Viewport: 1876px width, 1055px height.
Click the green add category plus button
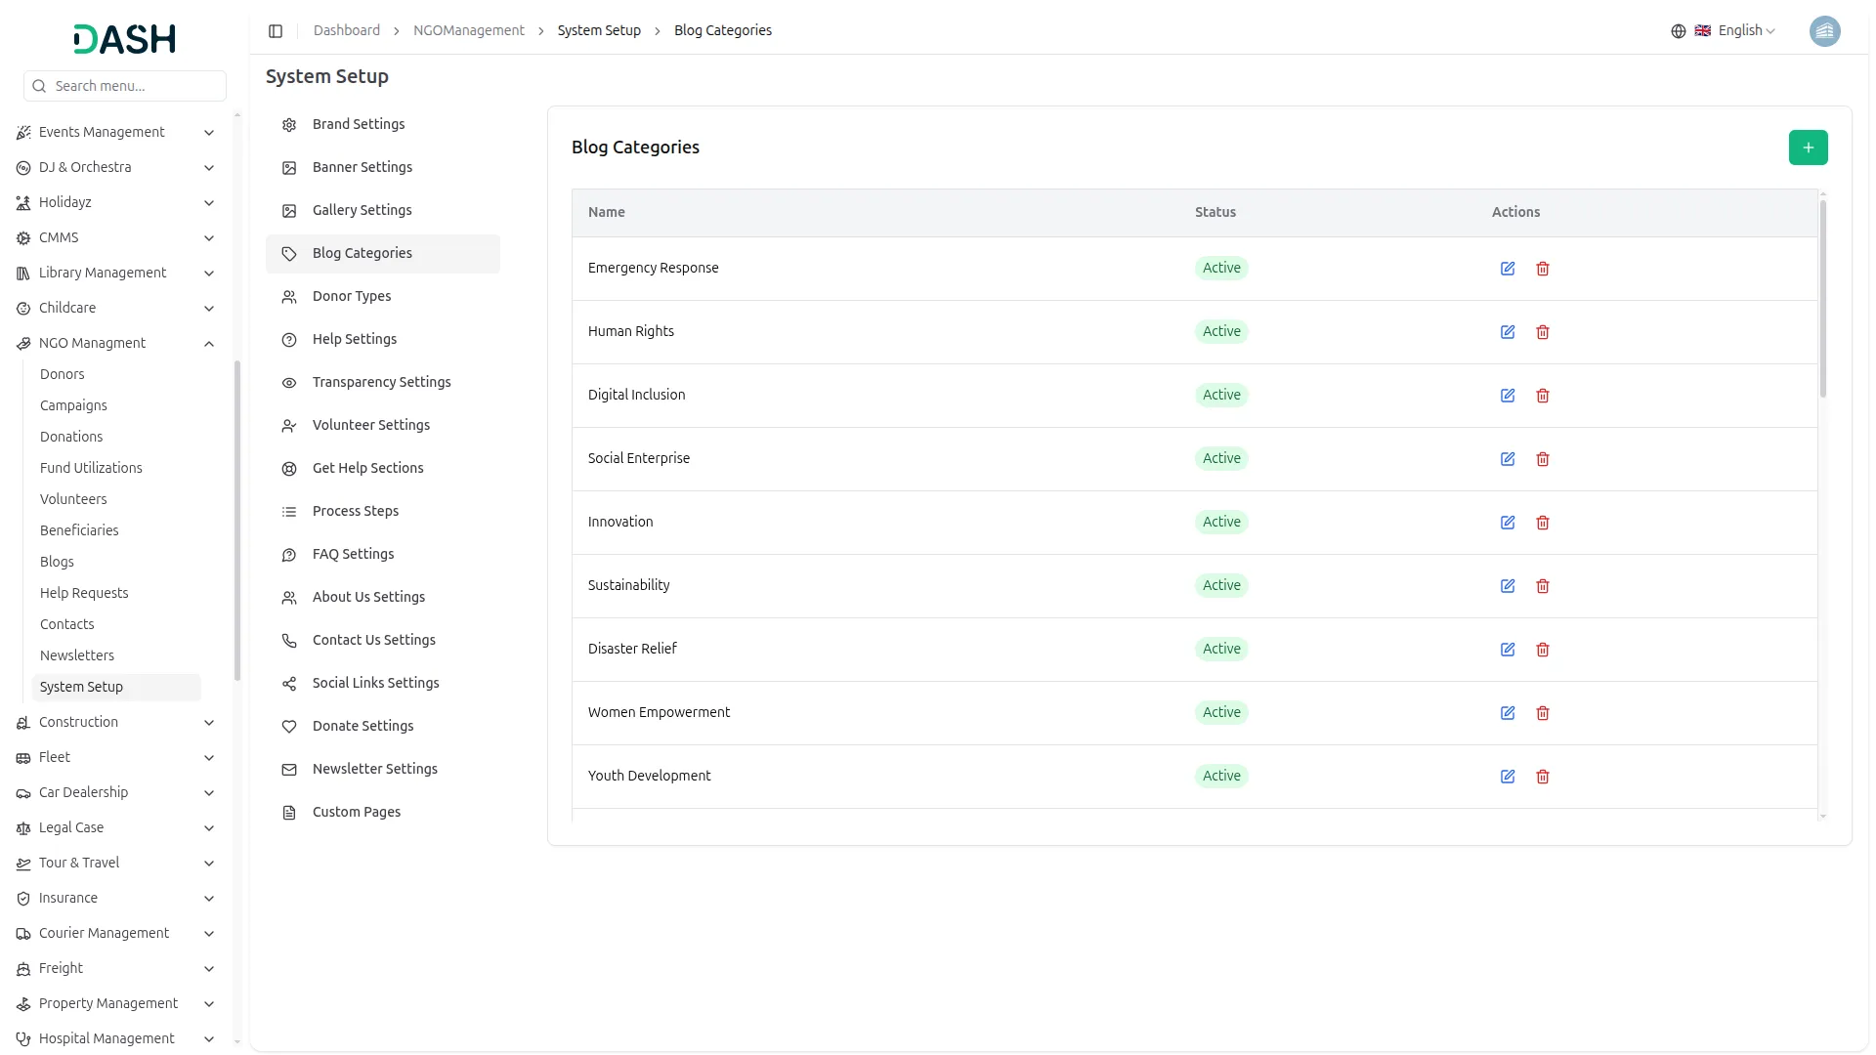1808,148
